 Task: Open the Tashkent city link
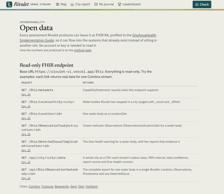pyautogui.click(x=91, y=187)
